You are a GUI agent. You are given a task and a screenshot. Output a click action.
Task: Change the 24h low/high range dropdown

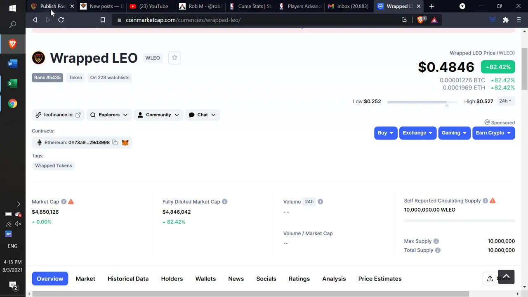click(505, 101)
